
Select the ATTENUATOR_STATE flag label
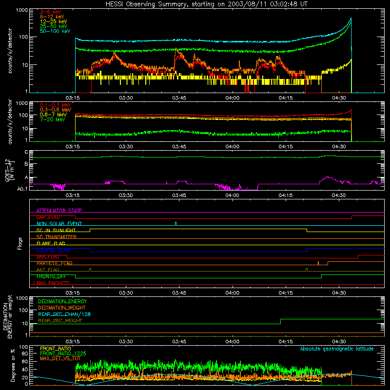click(59, 211)
